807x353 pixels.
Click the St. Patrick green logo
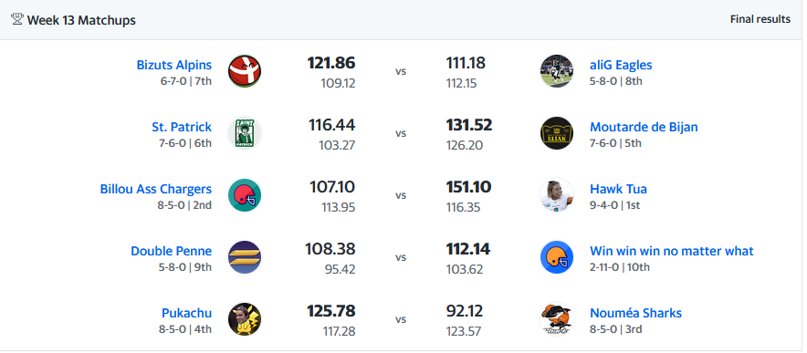coord(245,133)
